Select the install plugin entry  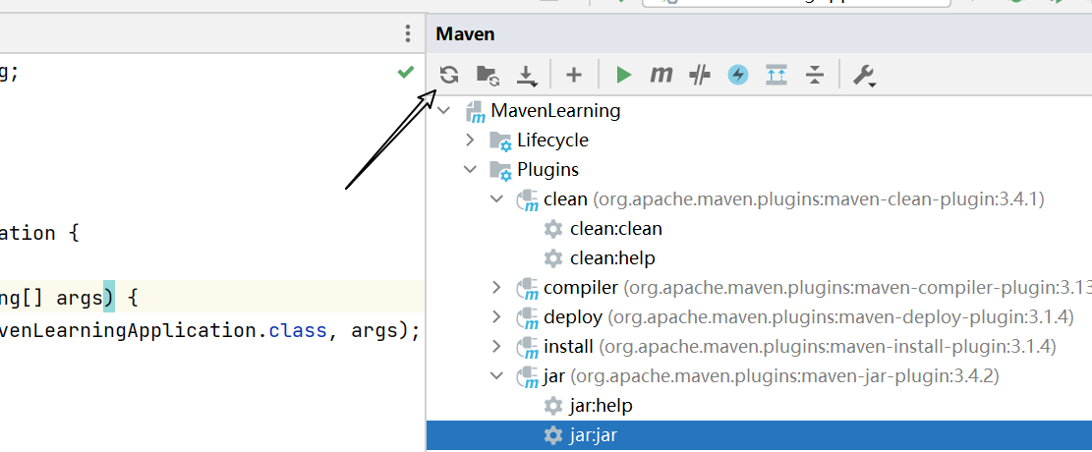799,346
